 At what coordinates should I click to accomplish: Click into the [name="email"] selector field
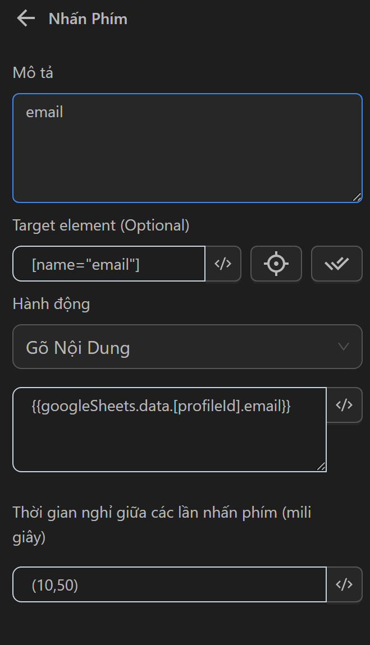point(109,264)
